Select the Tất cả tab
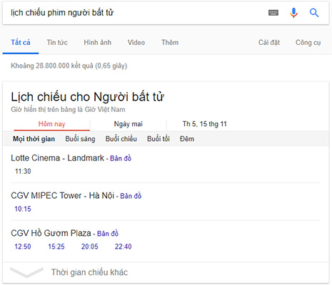The image size is (332, 285). (x=21, y=43)
